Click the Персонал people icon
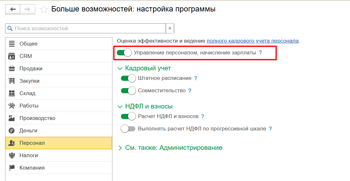The image size is (350, 181). [x=12, y=143]
